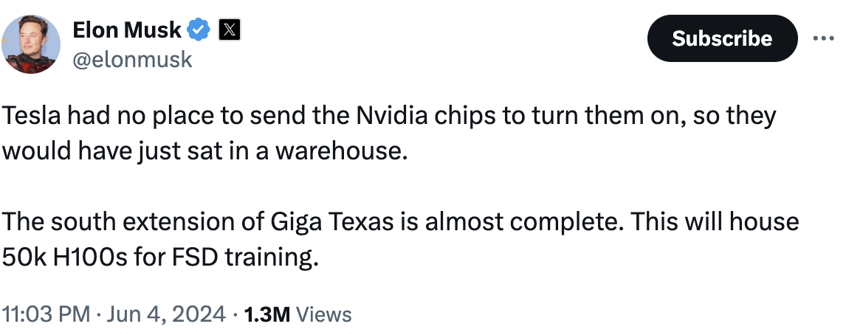
Task: Click the @elonmusk handle
Action: pyautogui.click(x=132, y=58)
